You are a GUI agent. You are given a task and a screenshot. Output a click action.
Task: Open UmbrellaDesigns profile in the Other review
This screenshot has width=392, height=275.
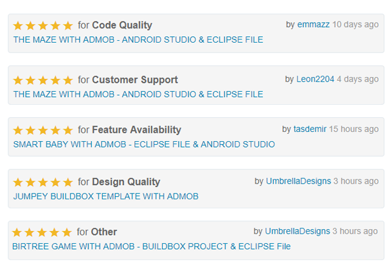coord(298,231)
